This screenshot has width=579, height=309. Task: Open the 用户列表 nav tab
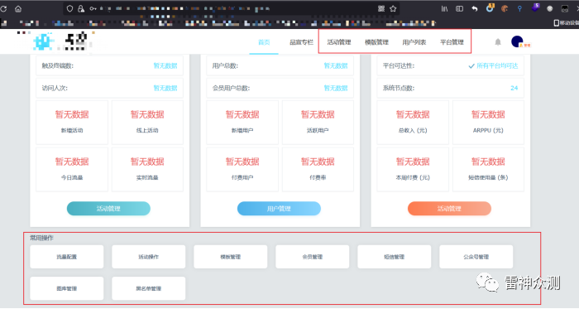414,42
